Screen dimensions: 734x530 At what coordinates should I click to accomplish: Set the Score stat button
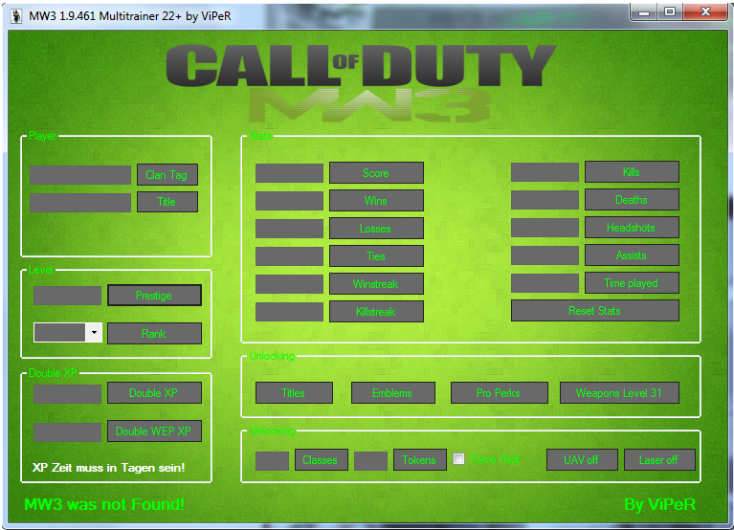(x=376, y=172)
